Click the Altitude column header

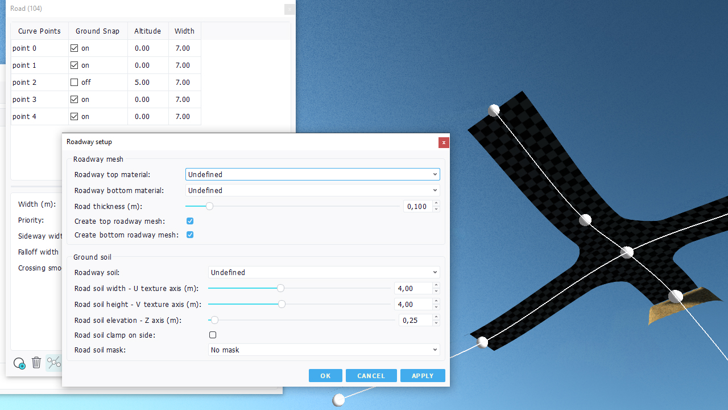(147, 31)
